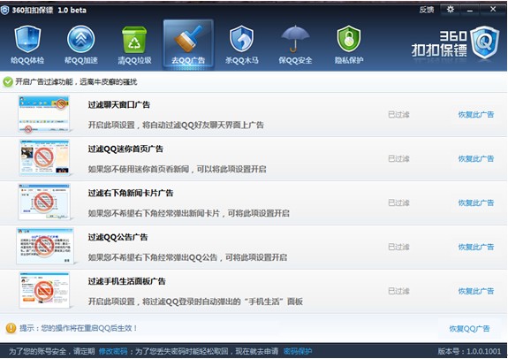
Task: Click the 反馈 feedback menu item
Action: tap(427, 10)
